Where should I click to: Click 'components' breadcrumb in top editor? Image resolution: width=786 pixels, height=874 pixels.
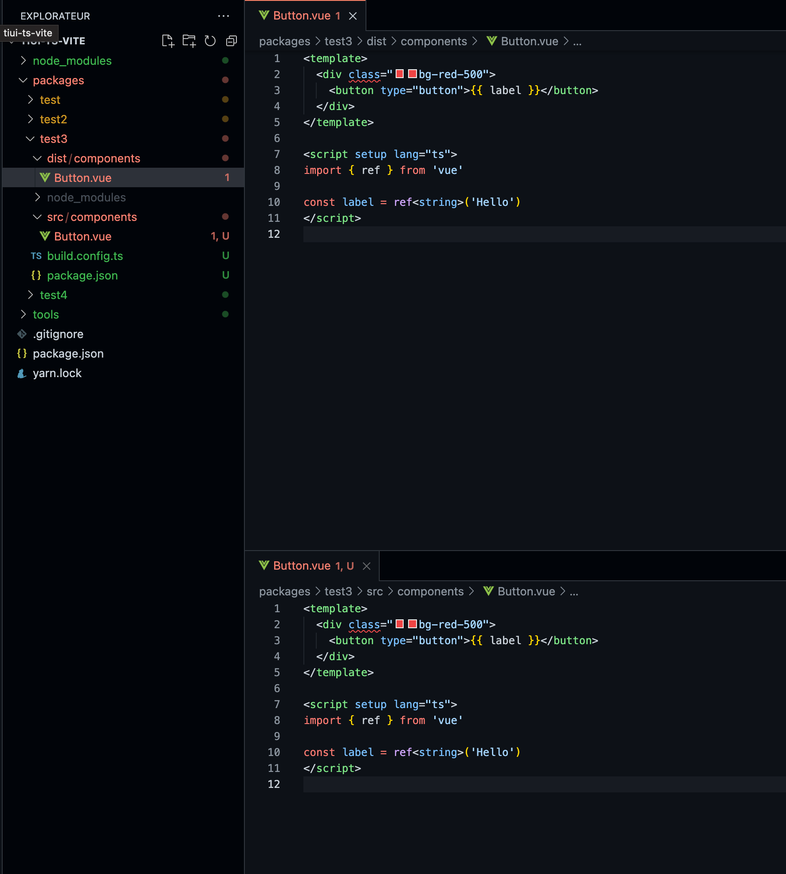tap(433, 41)
